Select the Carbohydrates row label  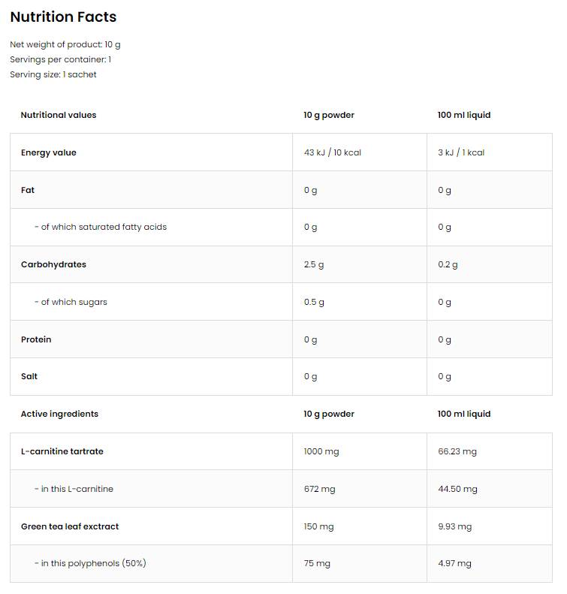coord(53,264)
